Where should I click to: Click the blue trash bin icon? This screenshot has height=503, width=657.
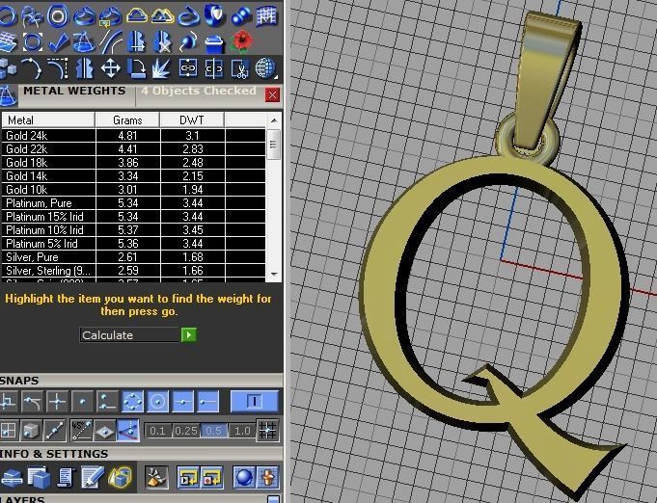(214, 43)
